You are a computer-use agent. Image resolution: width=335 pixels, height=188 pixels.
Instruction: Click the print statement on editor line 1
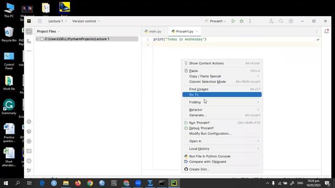click(x=180, y=39)
